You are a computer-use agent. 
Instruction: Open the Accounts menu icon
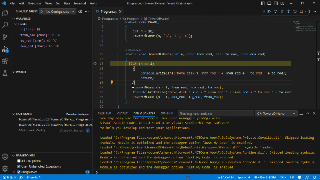coord(5,156)
